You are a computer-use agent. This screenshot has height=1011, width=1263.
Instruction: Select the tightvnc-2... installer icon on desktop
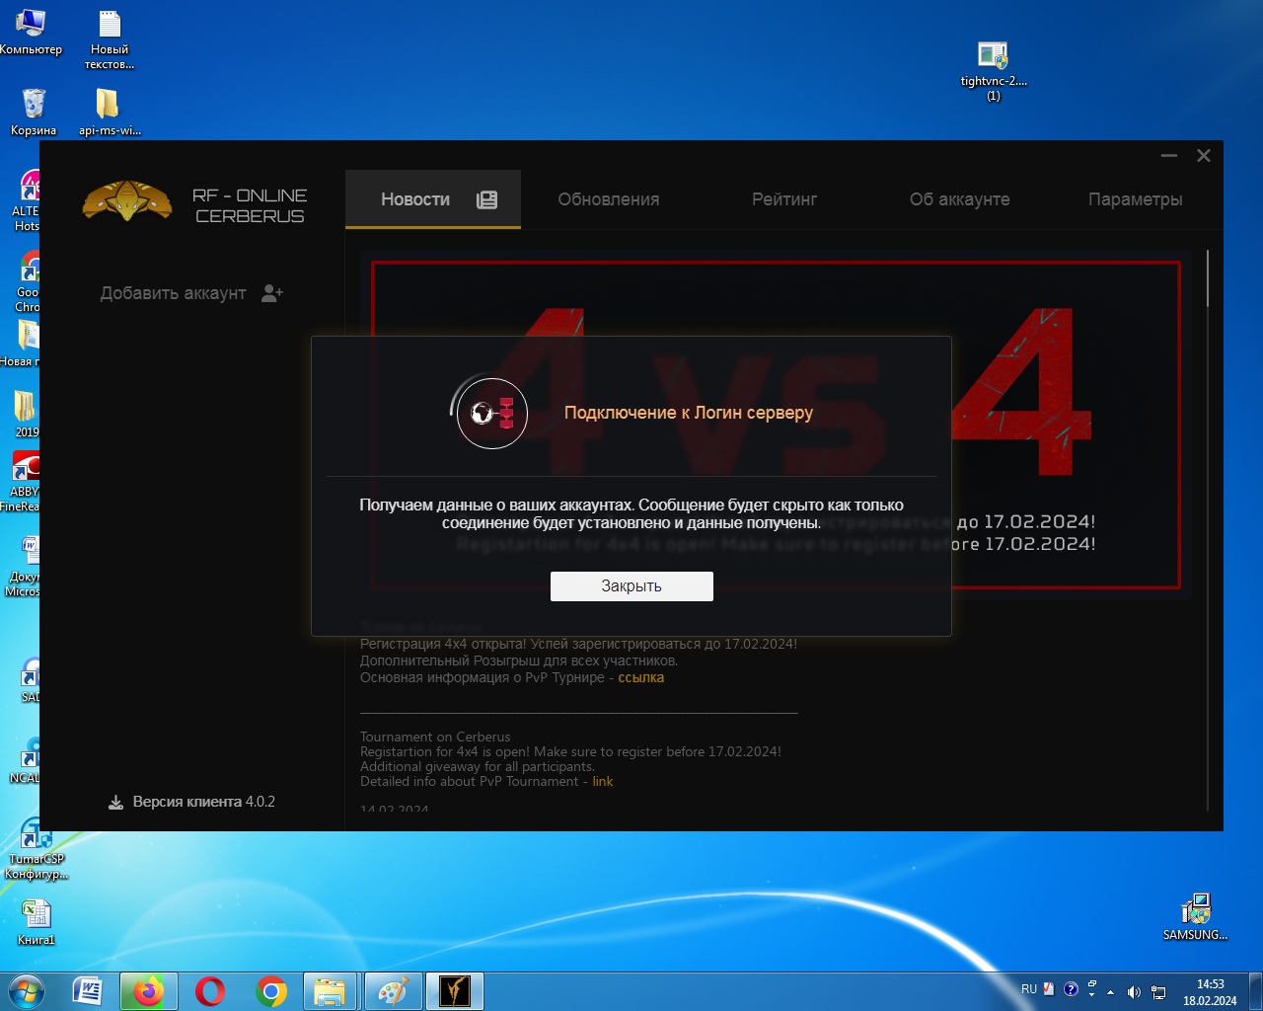[x=994, y=71]
